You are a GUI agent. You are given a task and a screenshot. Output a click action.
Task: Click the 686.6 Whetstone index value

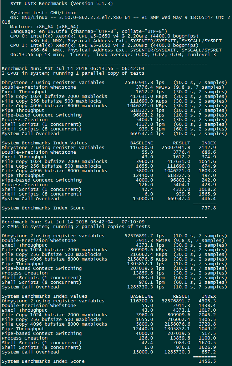coord(210,152)
